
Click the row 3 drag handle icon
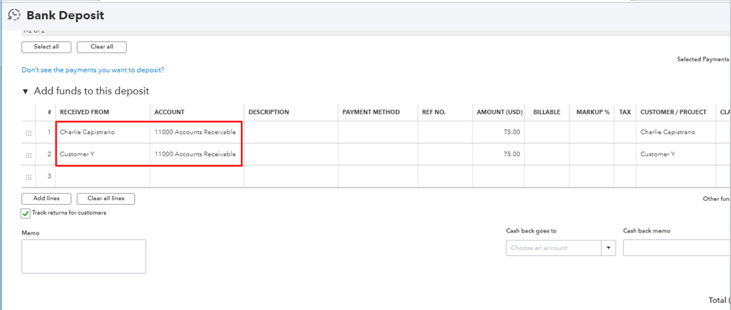click(29, 177)
